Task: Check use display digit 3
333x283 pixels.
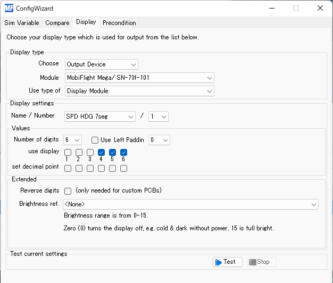Action: (x=90, y=153)
